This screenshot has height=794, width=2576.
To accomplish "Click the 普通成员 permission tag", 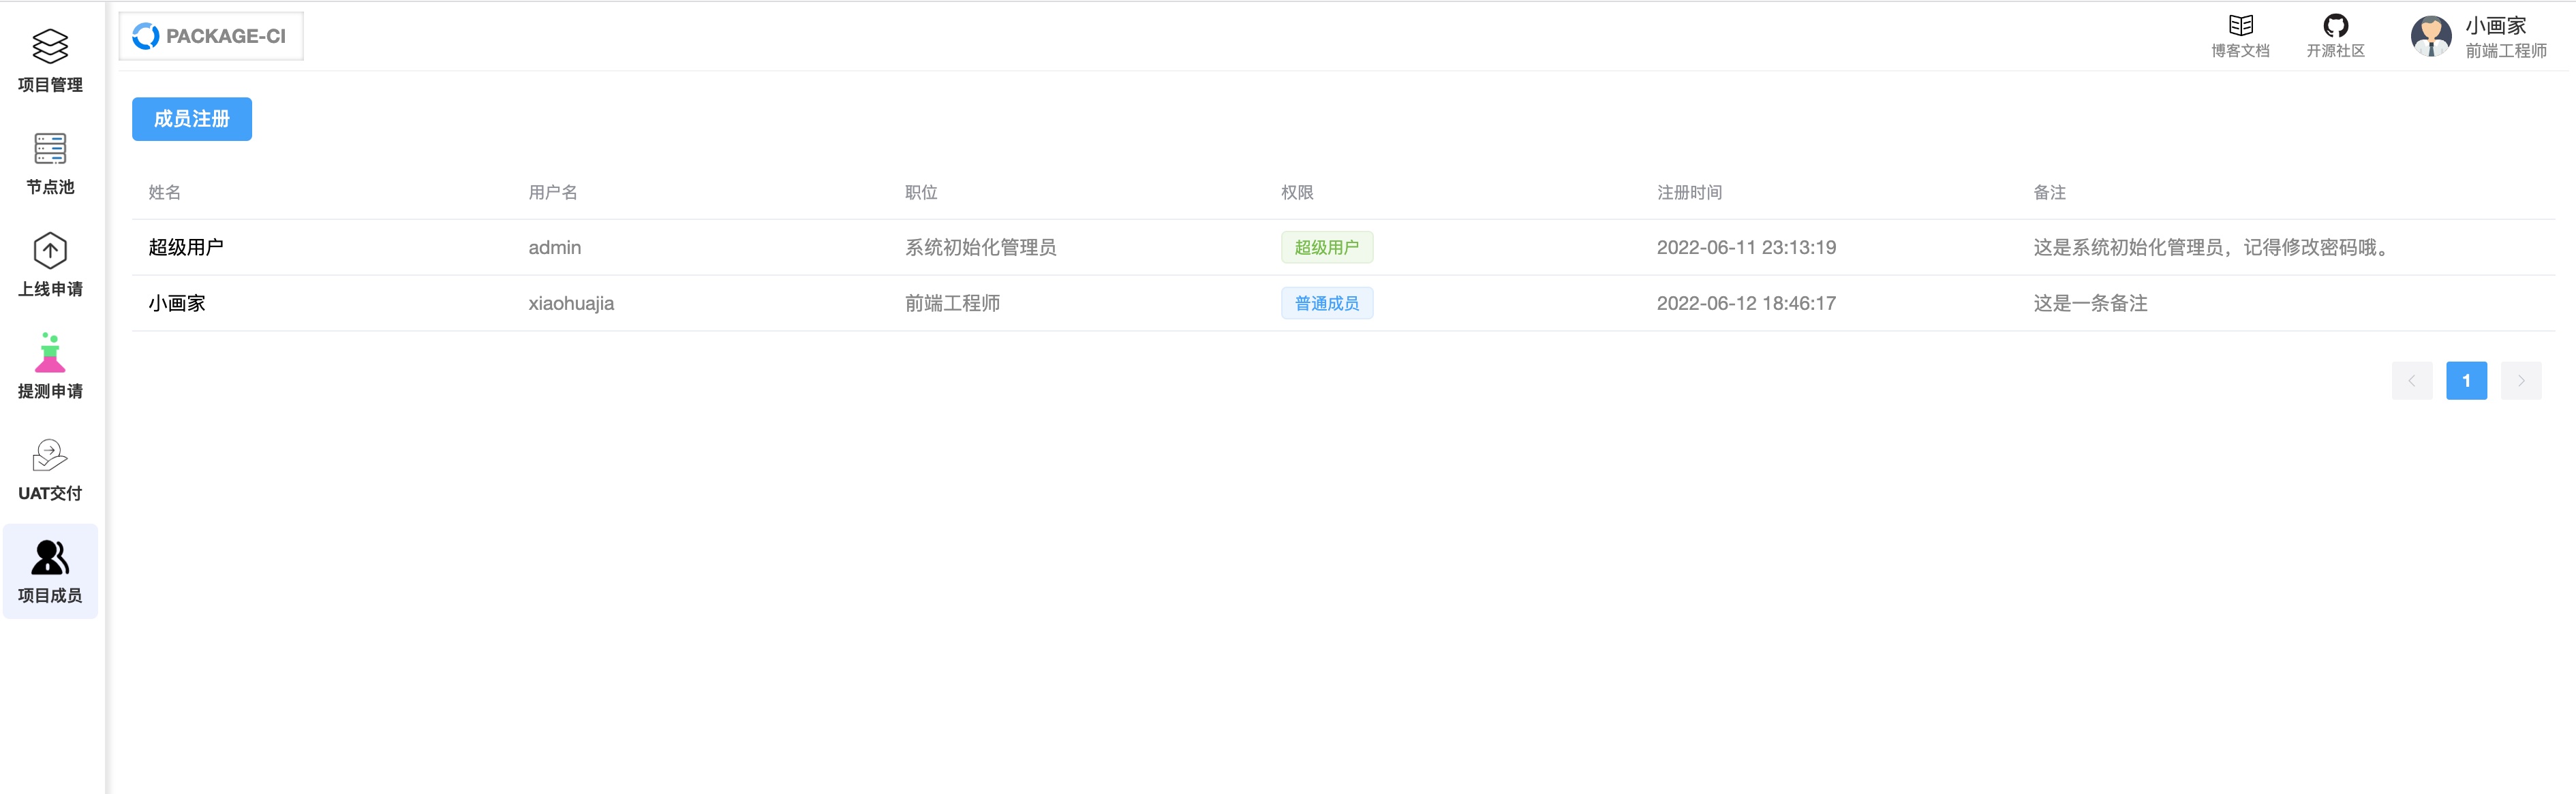I will point(1327,302).
